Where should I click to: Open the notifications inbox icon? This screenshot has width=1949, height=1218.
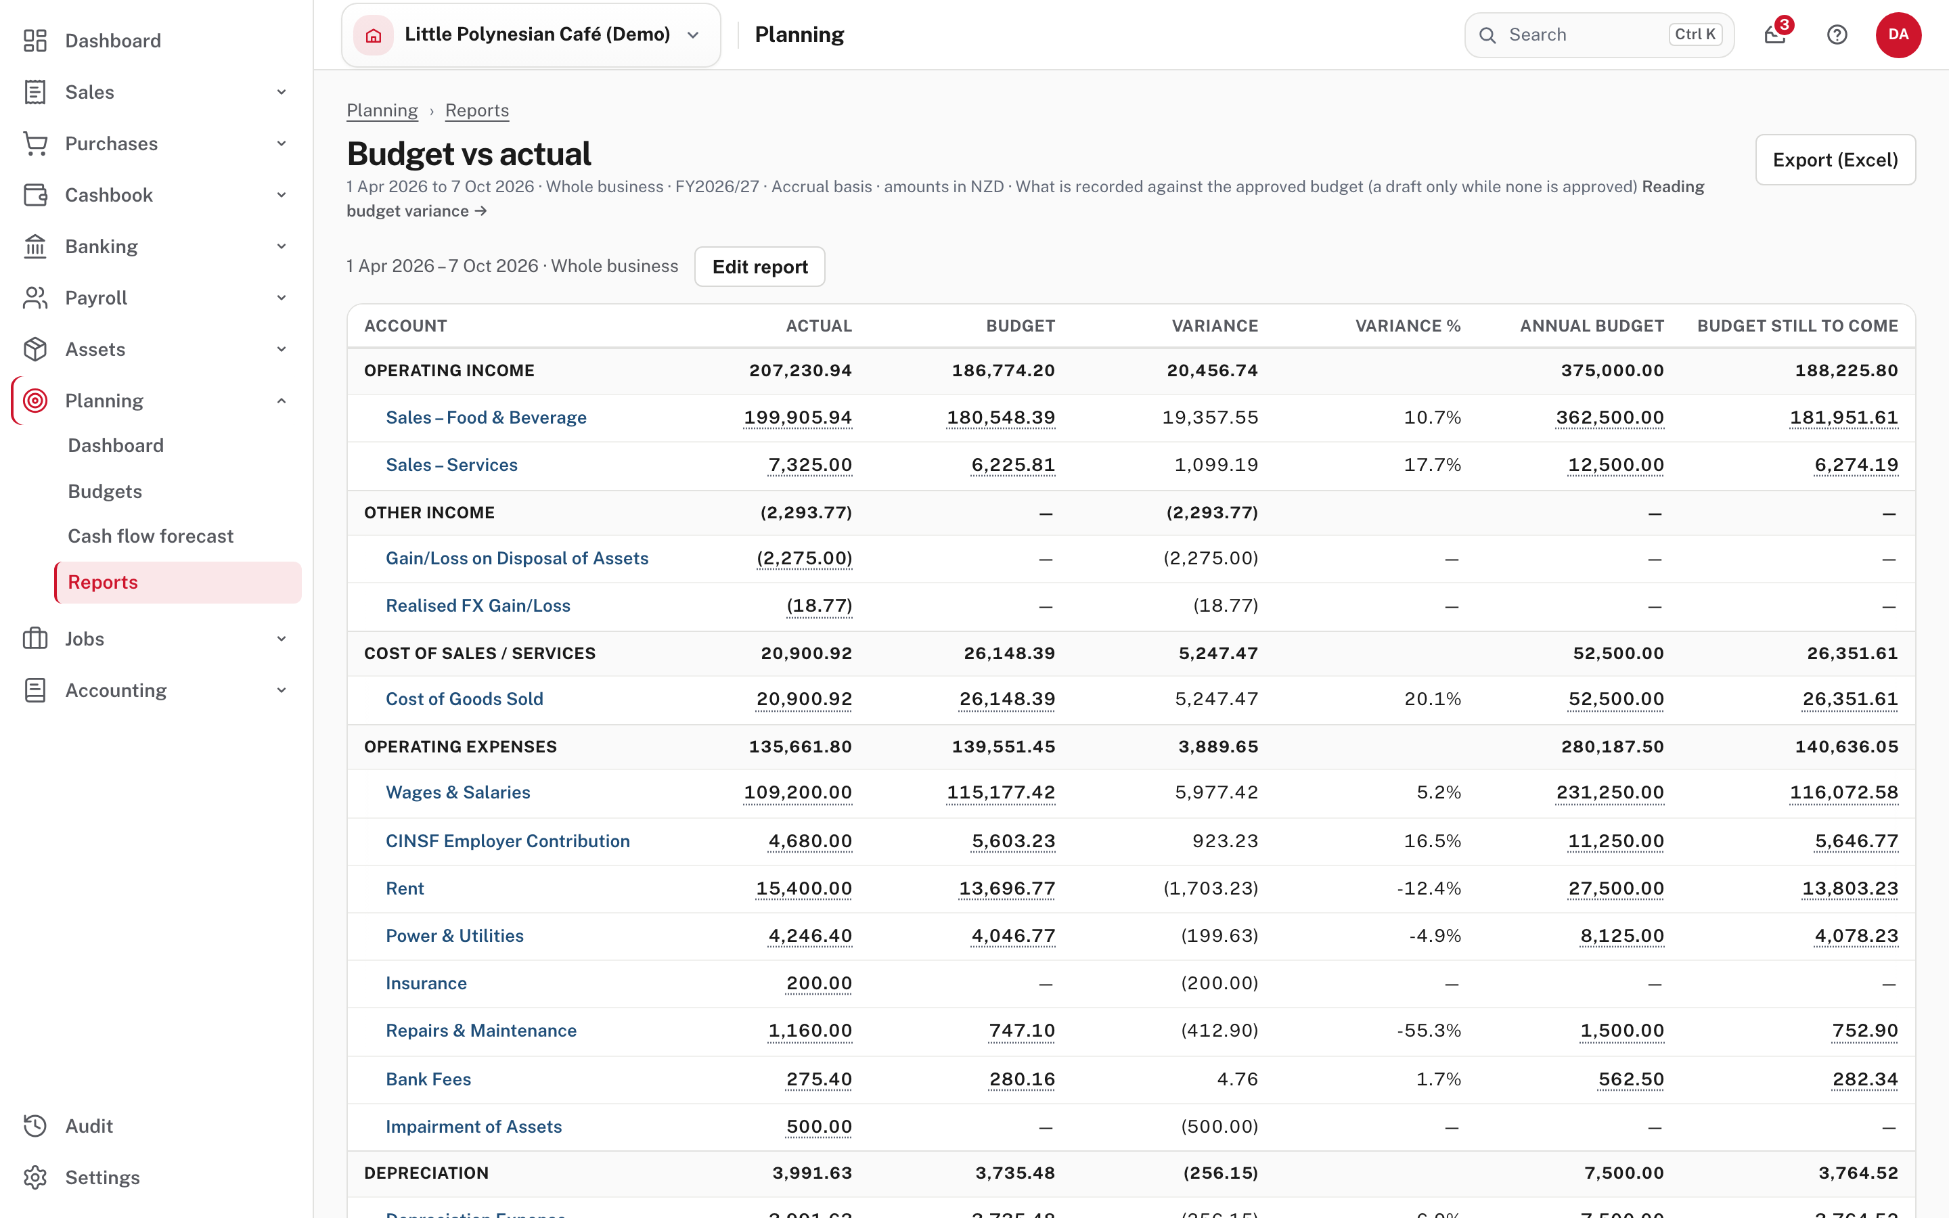click(1775, 35)
